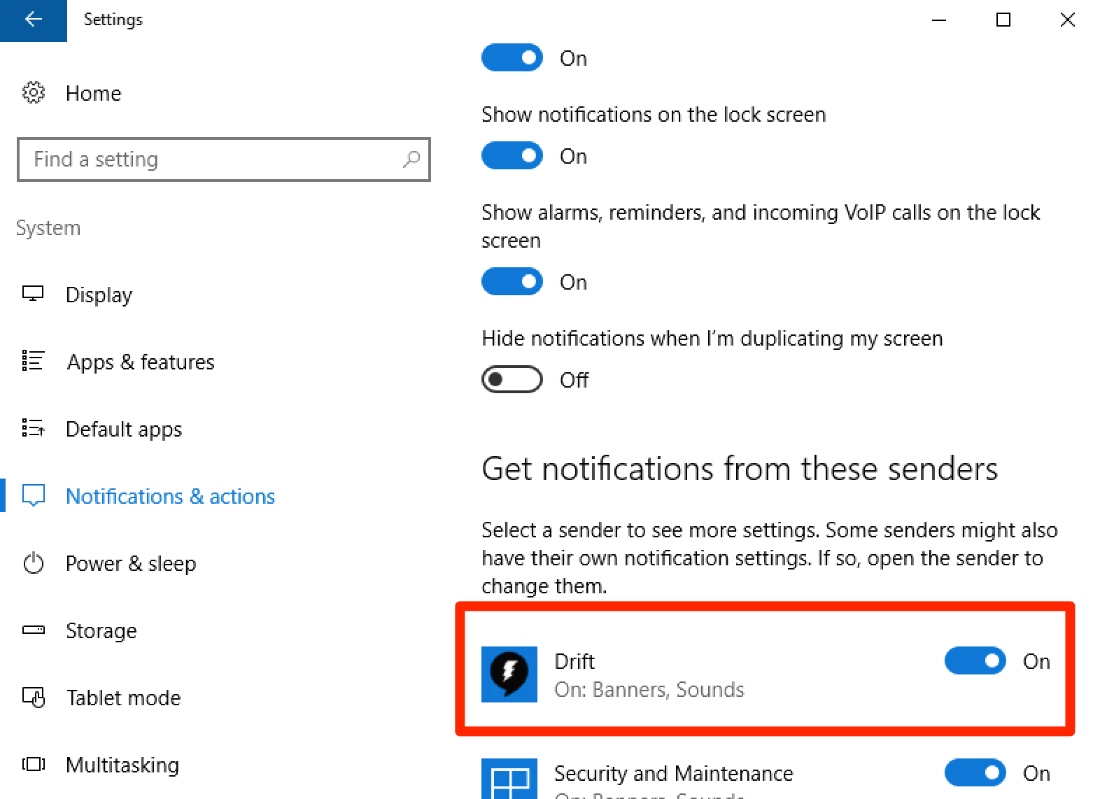This screenshot has height=799, width=1100.
Task: Click the search magnifier icon
Action: [411, 160]
